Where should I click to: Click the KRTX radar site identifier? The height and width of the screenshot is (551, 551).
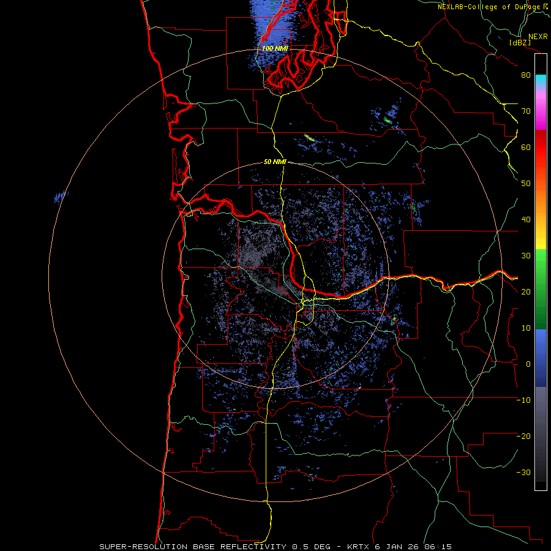tap(358, 547)
